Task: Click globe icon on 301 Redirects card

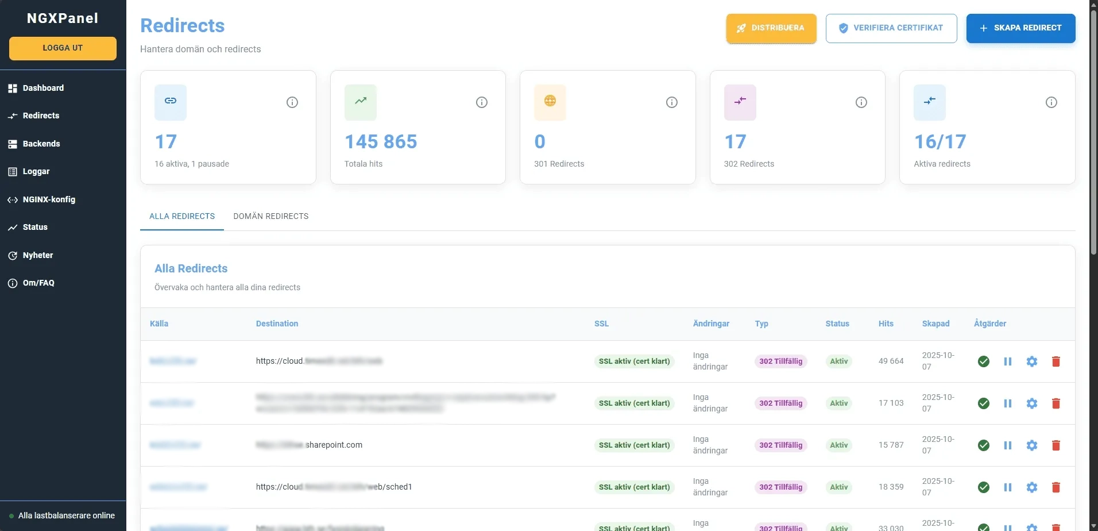Action: 550,102
